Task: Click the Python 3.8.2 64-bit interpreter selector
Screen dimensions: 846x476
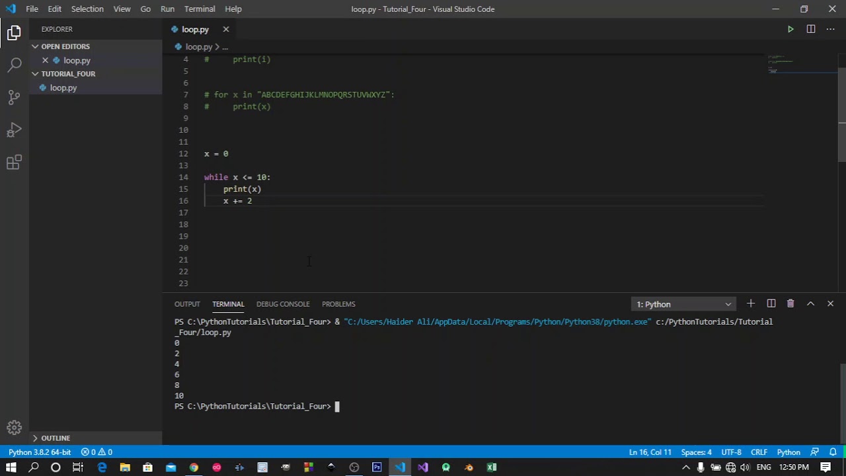Action: tap(40, 452)
